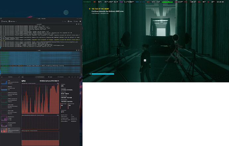Image resolution: width=229 pixels, height=146 pixels.
Task: Switch to the Apps tab
Action: (50, 77)
